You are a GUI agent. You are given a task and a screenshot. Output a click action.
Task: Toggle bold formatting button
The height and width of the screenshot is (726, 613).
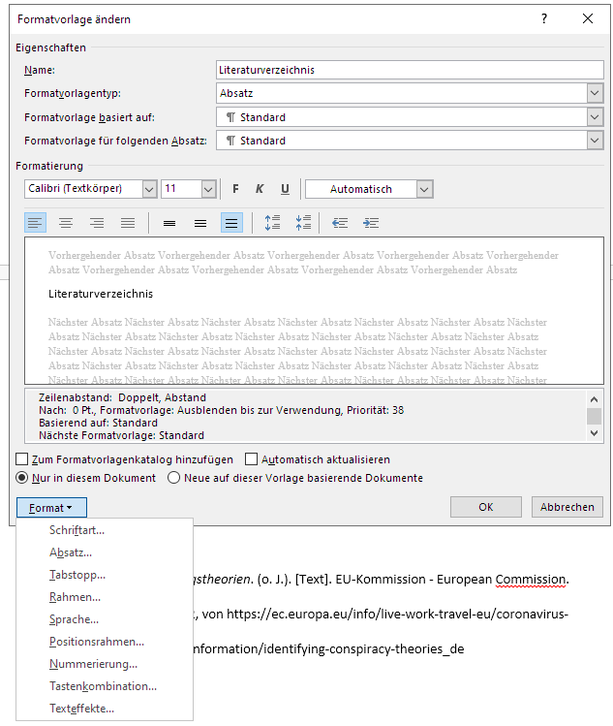coord(235,189)
